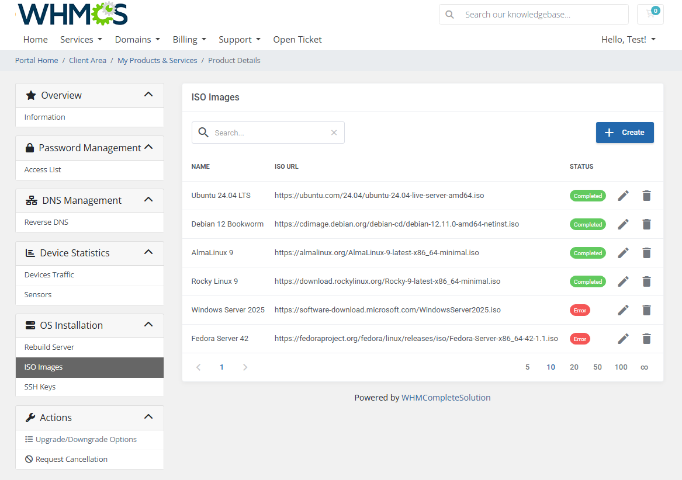
Task: Open the Support dropdown menu
Action: click(240, 40)
